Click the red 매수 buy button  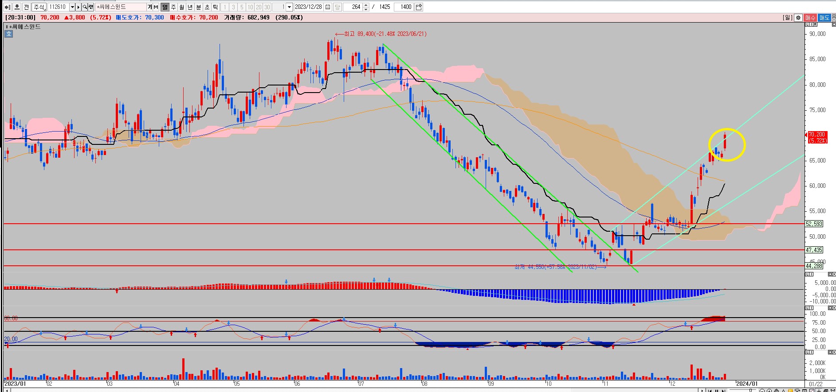coord(810,18)
